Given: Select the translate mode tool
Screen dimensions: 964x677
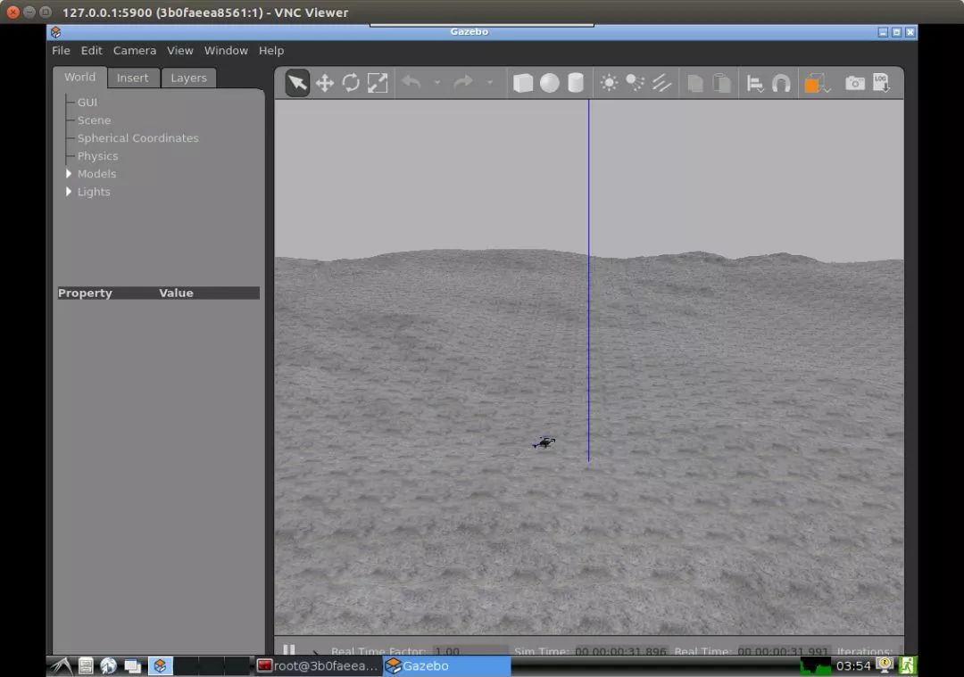Looking at the screenshot, I should coord(325,83).
